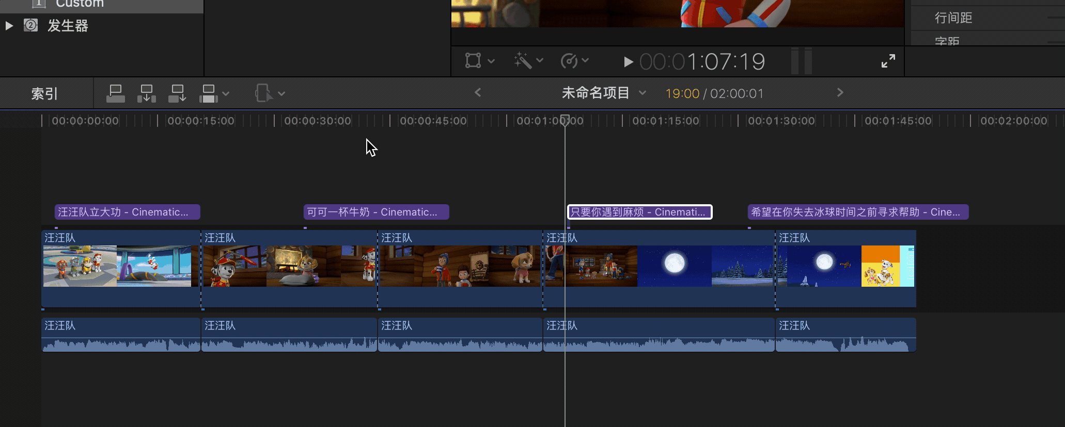Click ruler at 00:01:45:00 mark
The image size is (1065, 427).
click(x=898, y=121)
